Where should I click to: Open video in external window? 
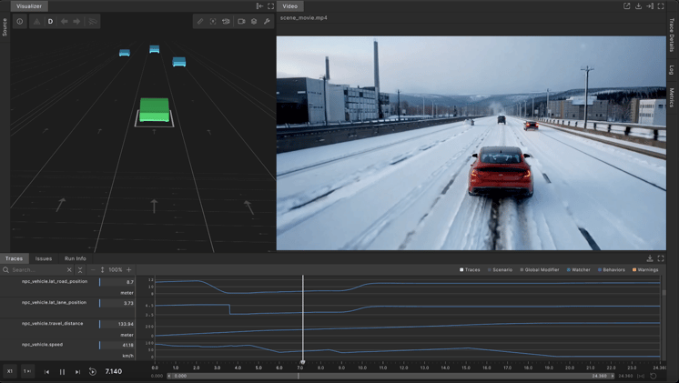[x=626, y=6]
